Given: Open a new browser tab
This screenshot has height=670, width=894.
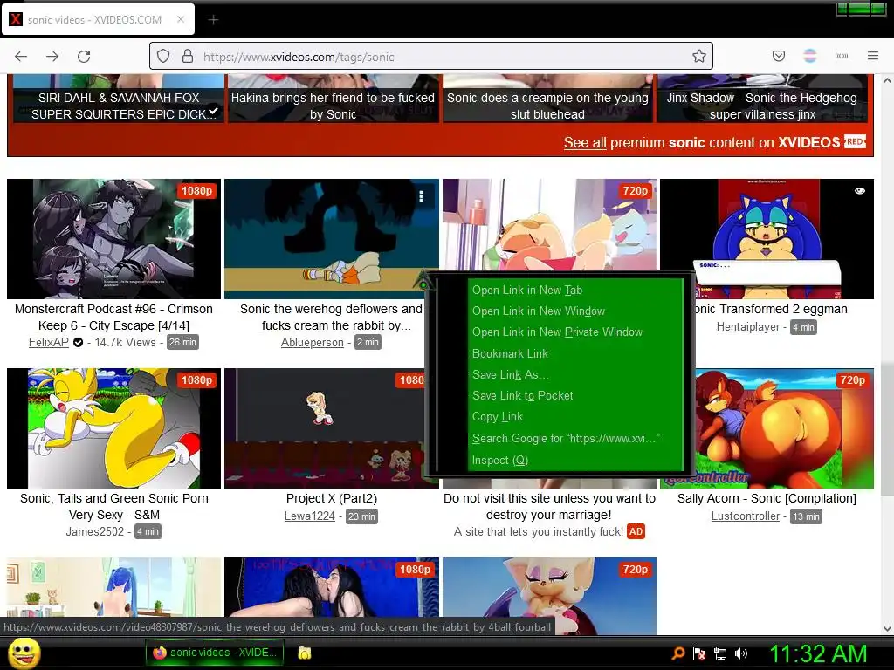Looking at the screenshot, I should (x=213, y=20).
